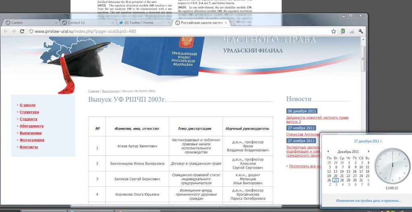The width and height of the screenshot is (412, 212).
Task: Open the Абитуриенту menu link
Action: point(32,126)
